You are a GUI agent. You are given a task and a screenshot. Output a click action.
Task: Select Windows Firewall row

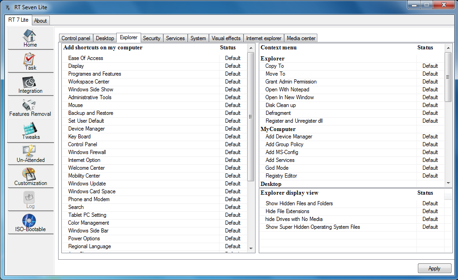(x=155, y=152)
